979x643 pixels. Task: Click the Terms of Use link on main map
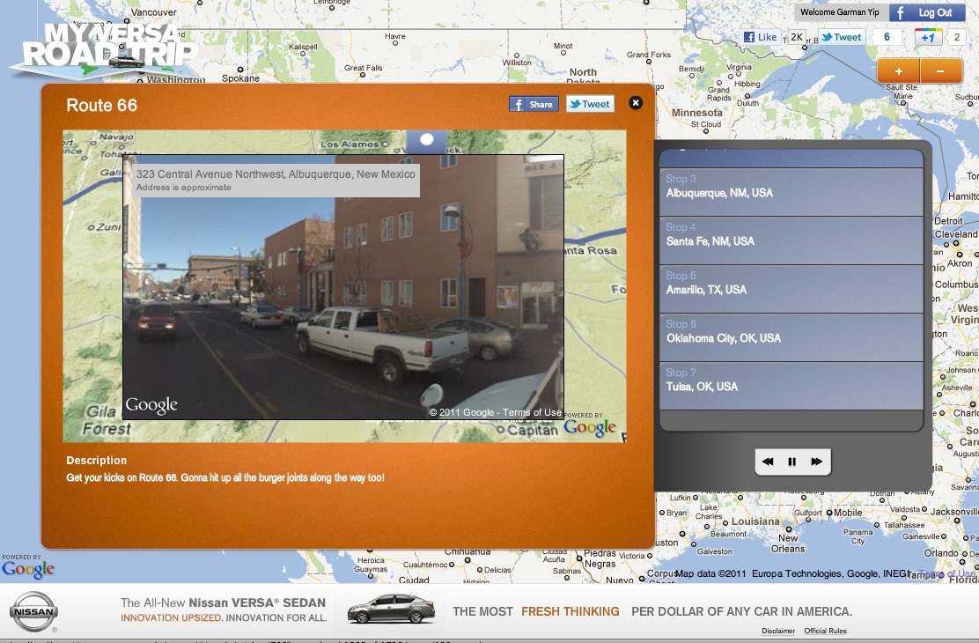[946, 573]
